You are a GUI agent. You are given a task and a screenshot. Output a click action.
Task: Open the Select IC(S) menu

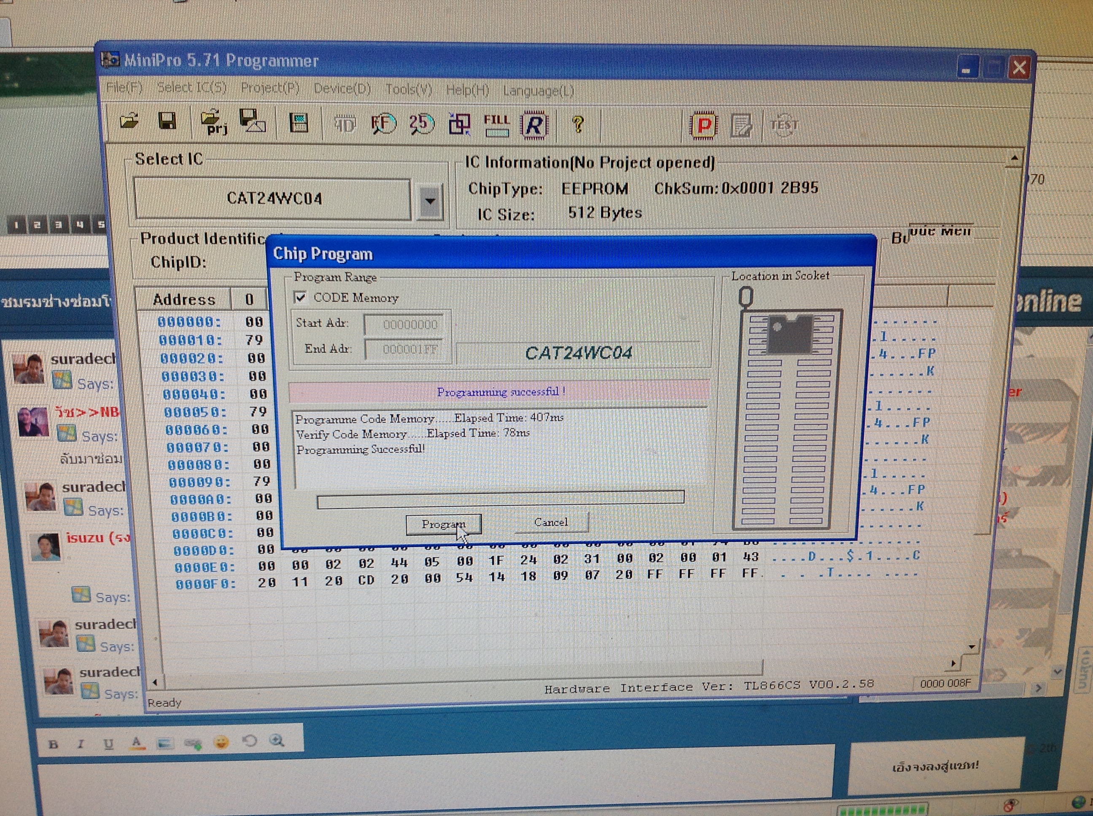pyautogui.click(x=192, y=88)
